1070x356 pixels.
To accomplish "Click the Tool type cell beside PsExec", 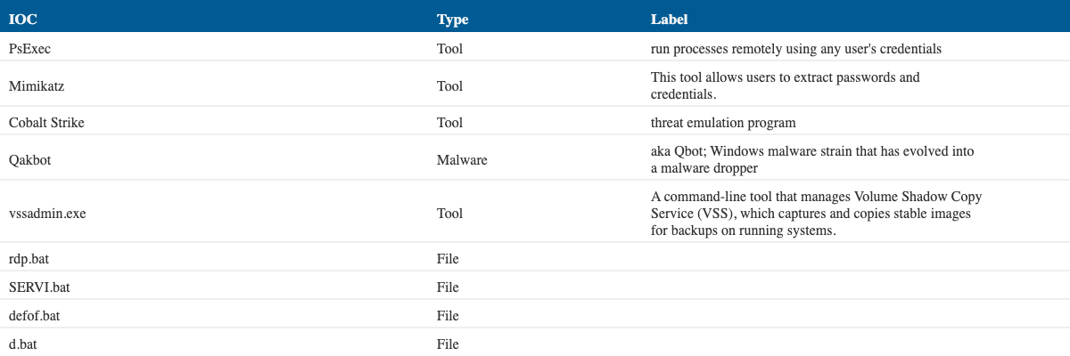I will click(x=449, y=49).
